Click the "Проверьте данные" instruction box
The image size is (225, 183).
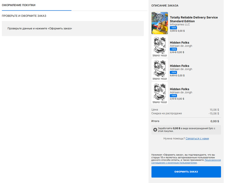pyautogui.click(x=73, y=28)
